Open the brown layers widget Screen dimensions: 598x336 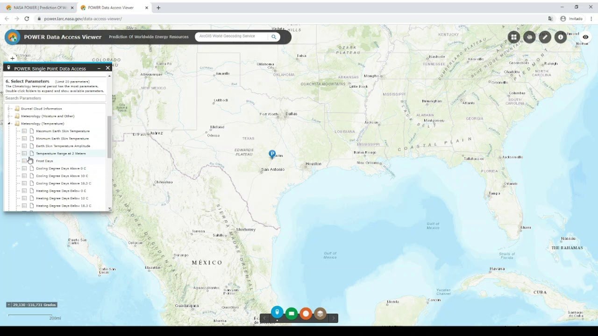point(320,313)
